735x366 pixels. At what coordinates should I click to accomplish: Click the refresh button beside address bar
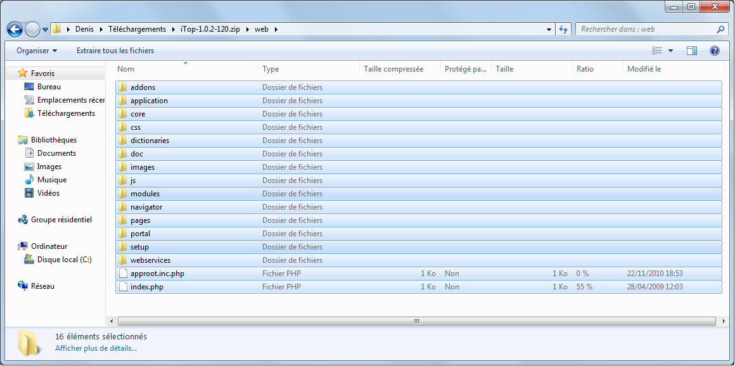point(563,29)
